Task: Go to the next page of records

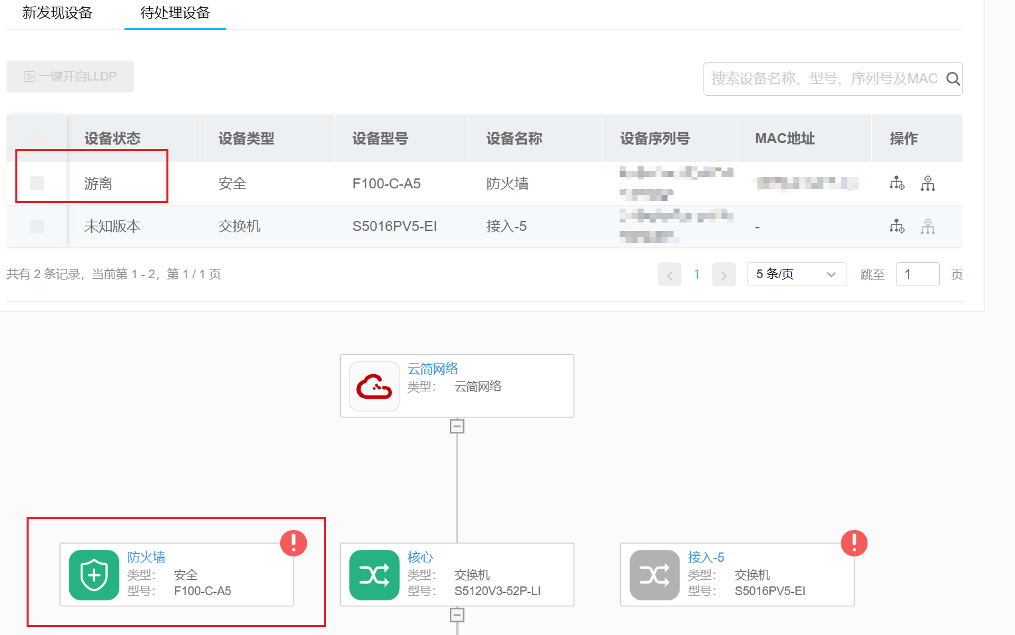Action: (724, 274)
